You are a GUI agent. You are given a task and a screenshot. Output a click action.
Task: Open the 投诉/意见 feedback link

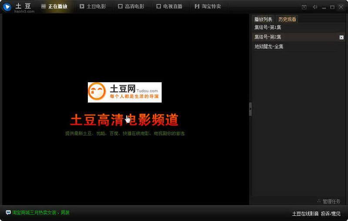click(331, 214)
